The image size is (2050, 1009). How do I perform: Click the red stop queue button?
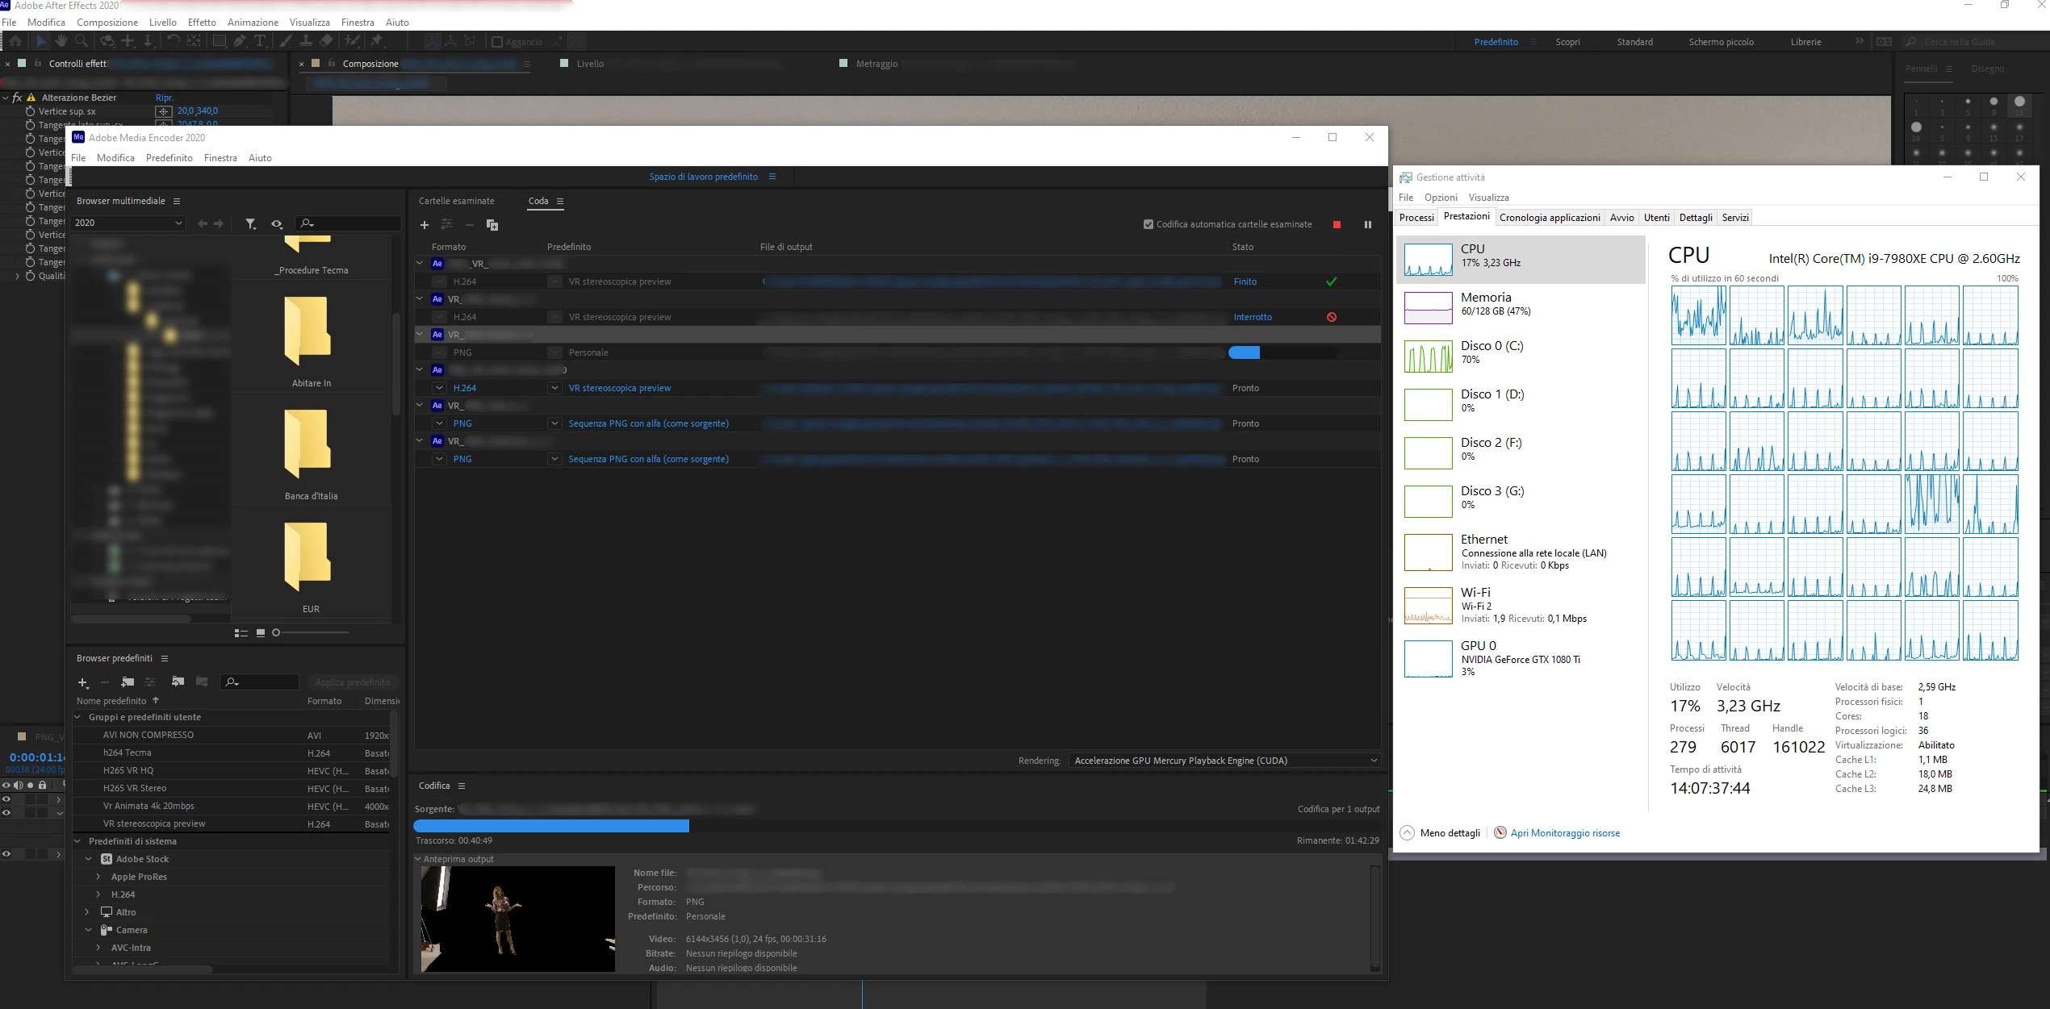point(1337,225)
